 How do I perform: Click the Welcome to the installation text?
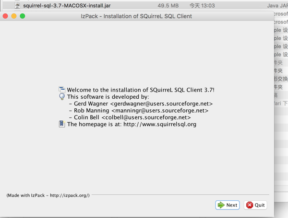click(140, 90)
